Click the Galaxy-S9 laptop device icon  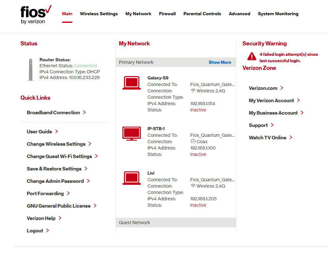131,83
